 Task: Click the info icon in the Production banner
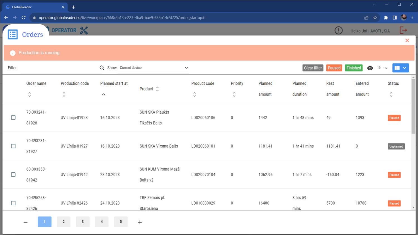pos(12,53)
